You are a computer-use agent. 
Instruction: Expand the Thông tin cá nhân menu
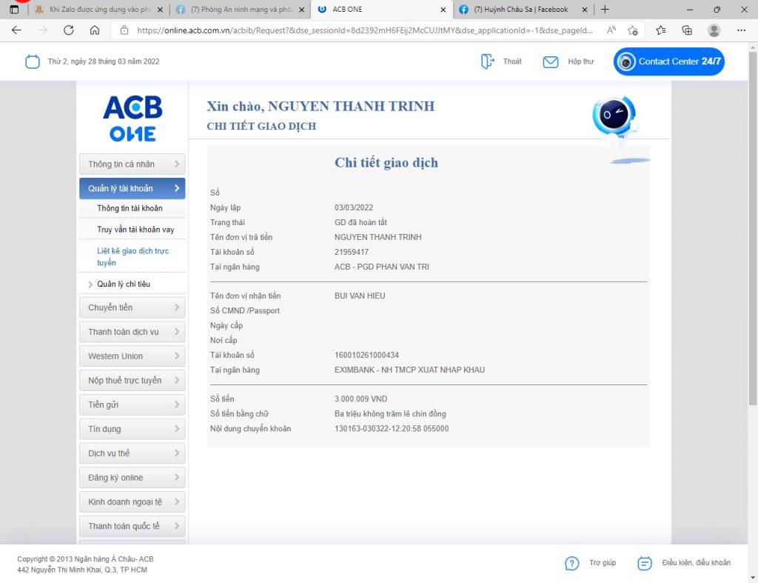[x=132, y=164]
